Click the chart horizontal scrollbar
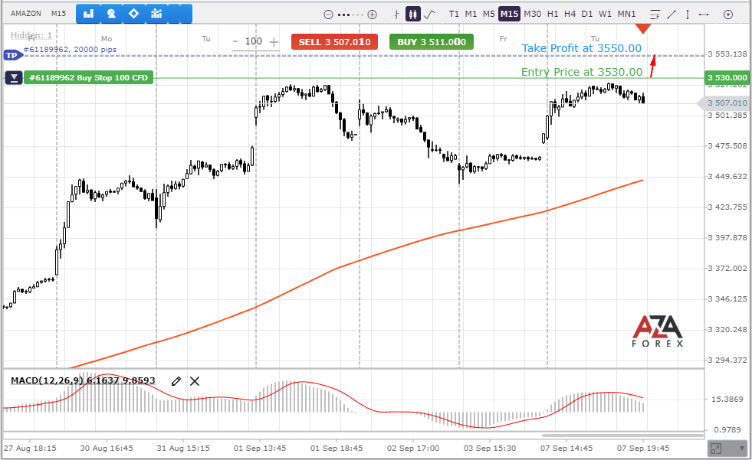This screenshot has height=460, width=752. pyautogui.click(x=622, y=436)
